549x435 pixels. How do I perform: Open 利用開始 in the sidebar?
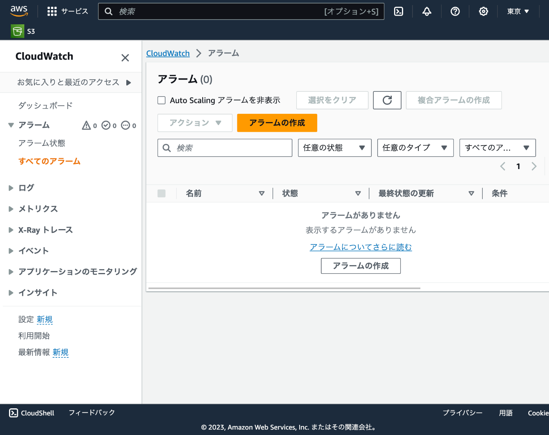tap(34, 336)
